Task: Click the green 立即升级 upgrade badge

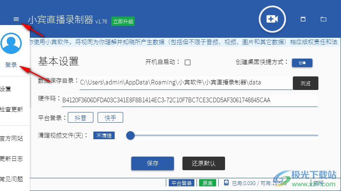Action: pos(123,21)
